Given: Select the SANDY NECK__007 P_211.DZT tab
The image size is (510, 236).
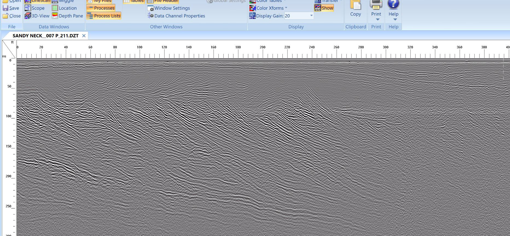Looking at the screenshot, I should click(x=45, y=36).
